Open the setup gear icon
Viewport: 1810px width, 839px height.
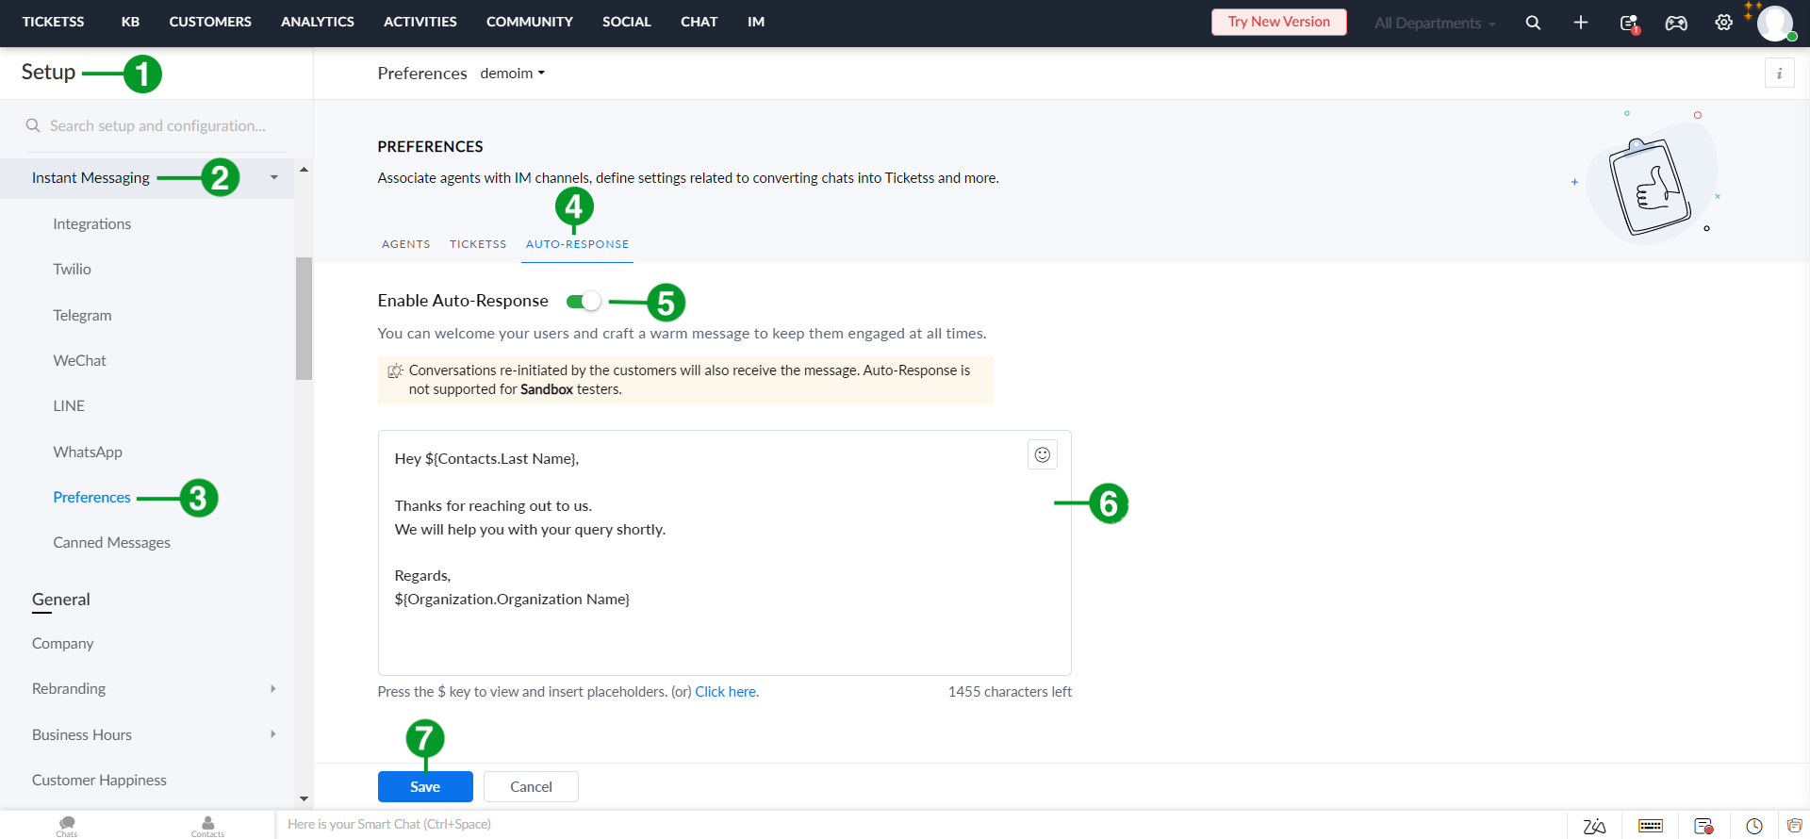click(1723, 23)
